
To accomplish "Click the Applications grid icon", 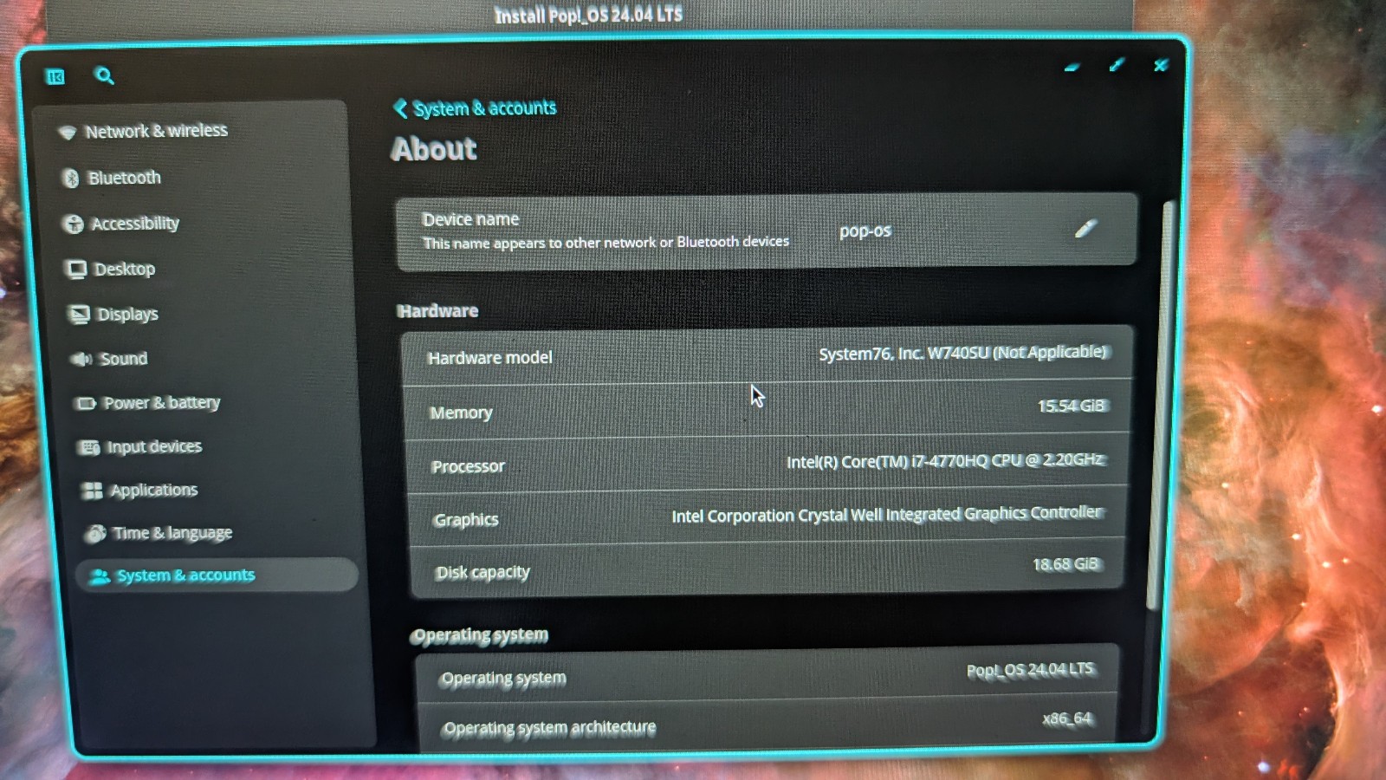I will click(x=92, y=491).
